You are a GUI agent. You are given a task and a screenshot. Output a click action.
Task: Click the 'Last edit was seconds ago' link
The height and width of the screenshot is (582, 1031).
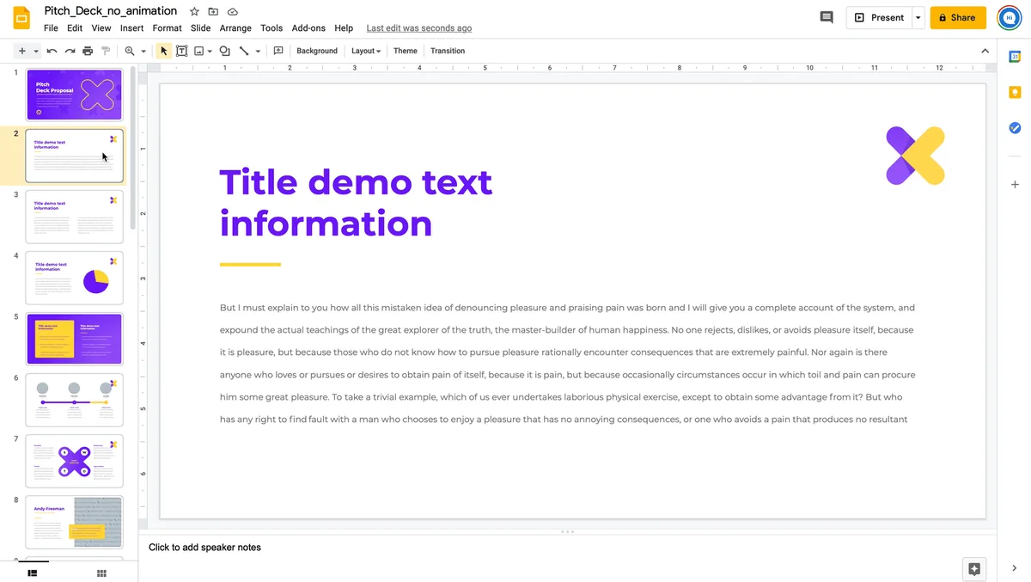(418, 28)
